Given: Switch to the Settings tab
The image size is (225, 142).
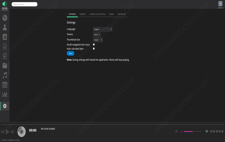Looking at the screenshot, I should 72,14.
